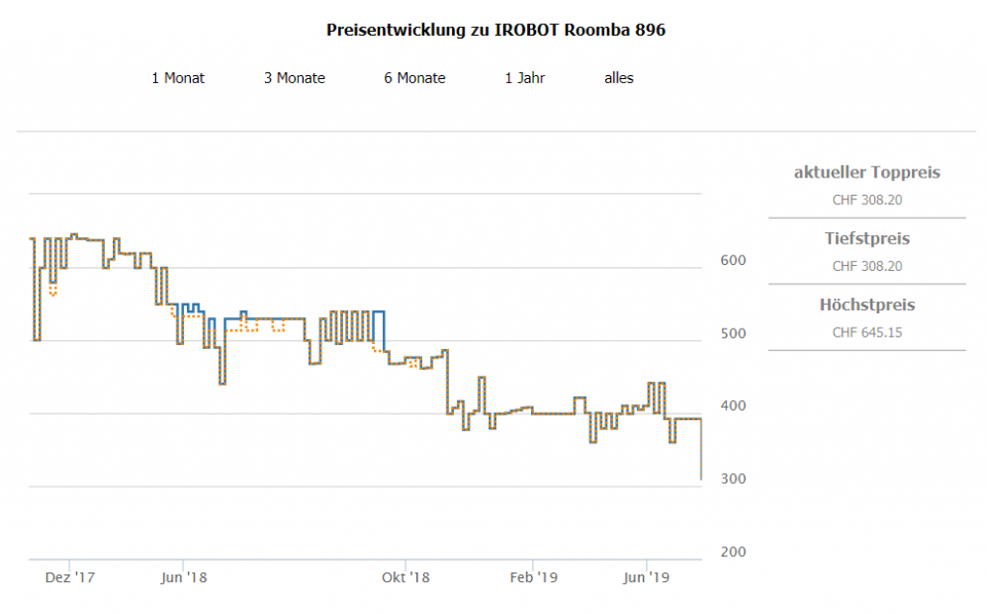
Task: Click the Preisentwicklung zu IROBOT Roomba 896 title
Action: click(x=496, y=30)
